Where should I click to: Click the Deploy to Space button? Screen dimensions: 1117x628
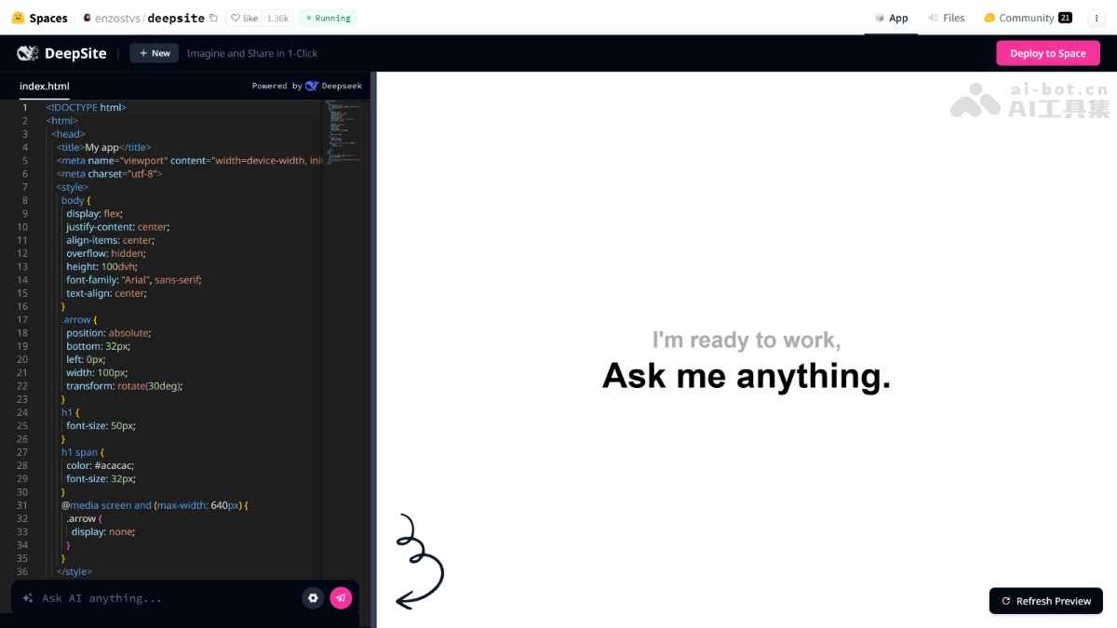point(1048,53)
